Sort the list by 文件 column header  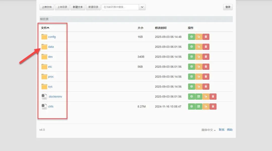[45, 28]
